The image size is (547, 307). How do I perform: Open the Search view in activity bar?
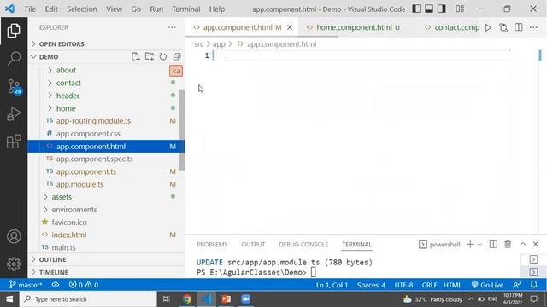click(x=14, y=58)
